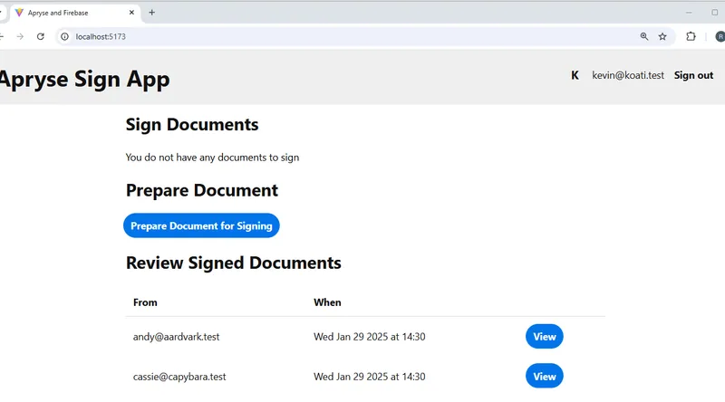This screenshot has width=725, height=402.
Task: Click the From column header
Action: pyautogui.click(x=145, y=302)
